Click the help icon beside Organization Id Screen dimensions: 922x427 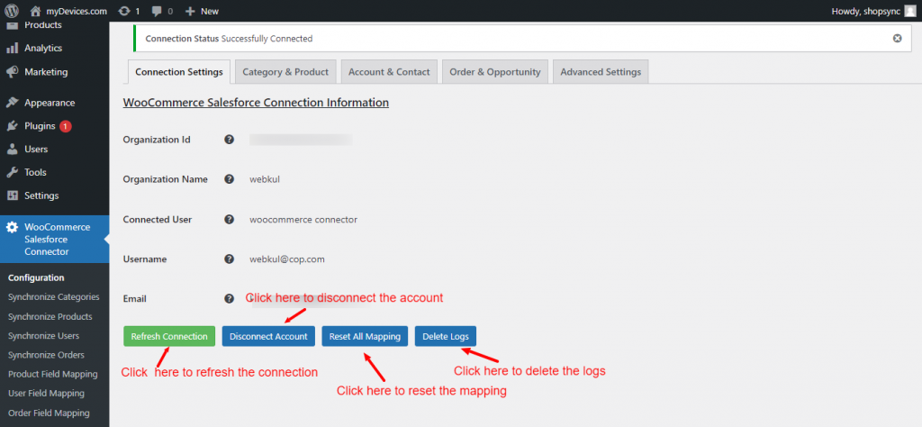point(230,140)
